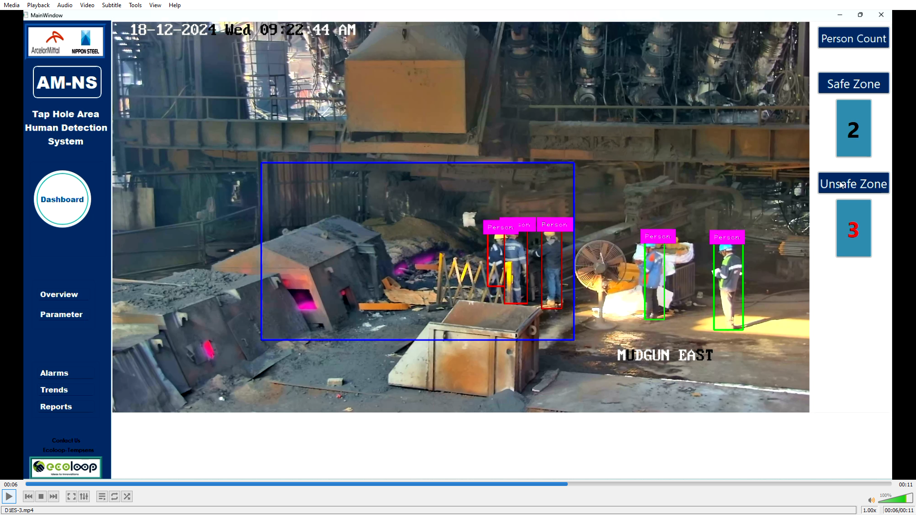Click the Unsafe Zone label
The width and height of the screenshot is (916, 515).
click(x=853, y=184)
